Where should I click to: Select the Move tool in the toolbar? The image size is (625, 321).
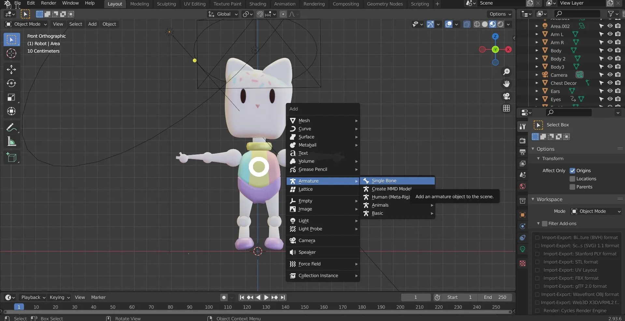pyautogui.click(x=11, y=70)
